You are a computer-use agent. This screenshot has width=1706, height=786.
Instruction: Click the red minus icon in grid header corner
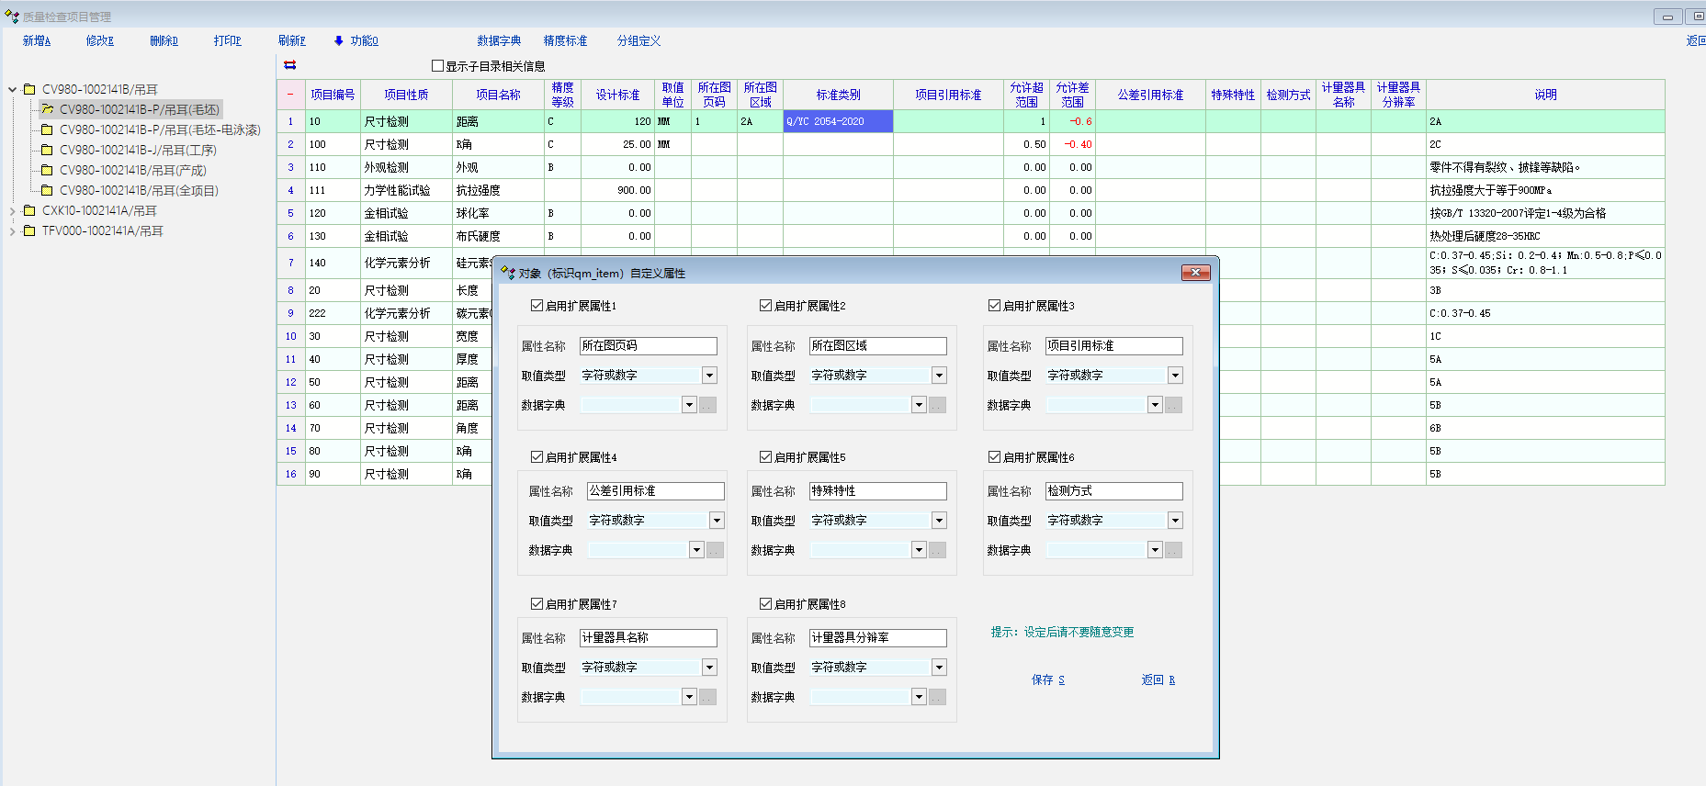point(290,95)
